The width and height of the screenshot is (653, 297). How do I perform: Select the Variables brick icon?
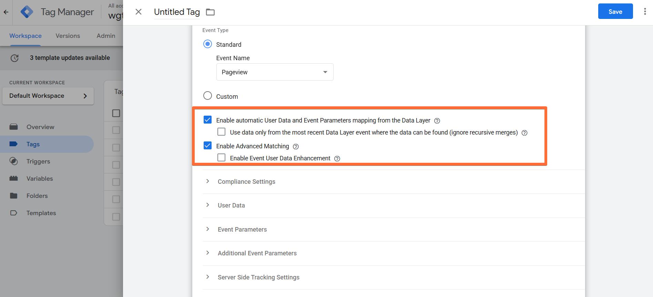(x=14, y=179)
